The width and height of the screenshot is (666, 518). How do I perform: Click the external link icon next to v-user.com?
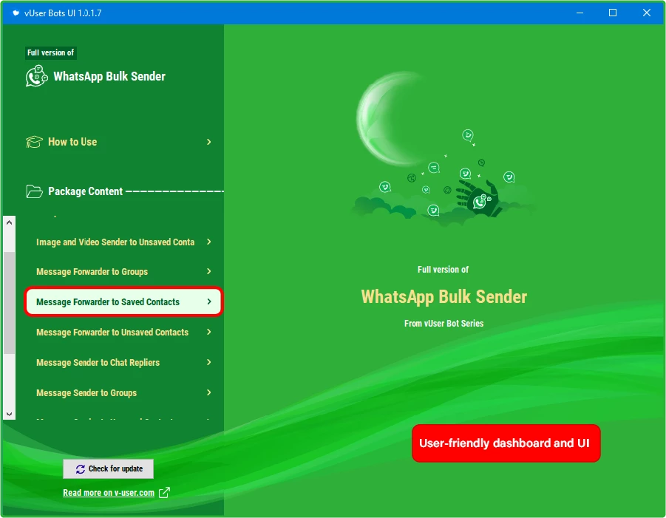pyautogui.click(x=164, y=493)
